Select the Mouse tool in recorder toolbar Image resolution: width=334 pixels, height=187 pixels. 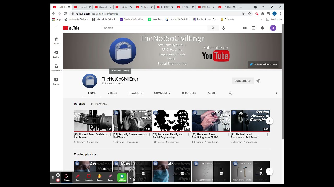coord(67,178)
